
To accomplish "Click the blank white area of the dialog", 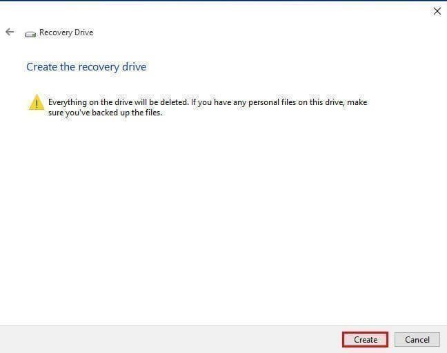I will (x=223, y=217).
